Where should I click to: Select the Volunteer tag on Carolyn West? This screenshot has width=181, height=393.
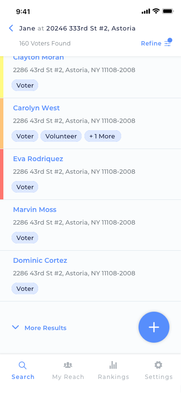click(x=61, y=136)
